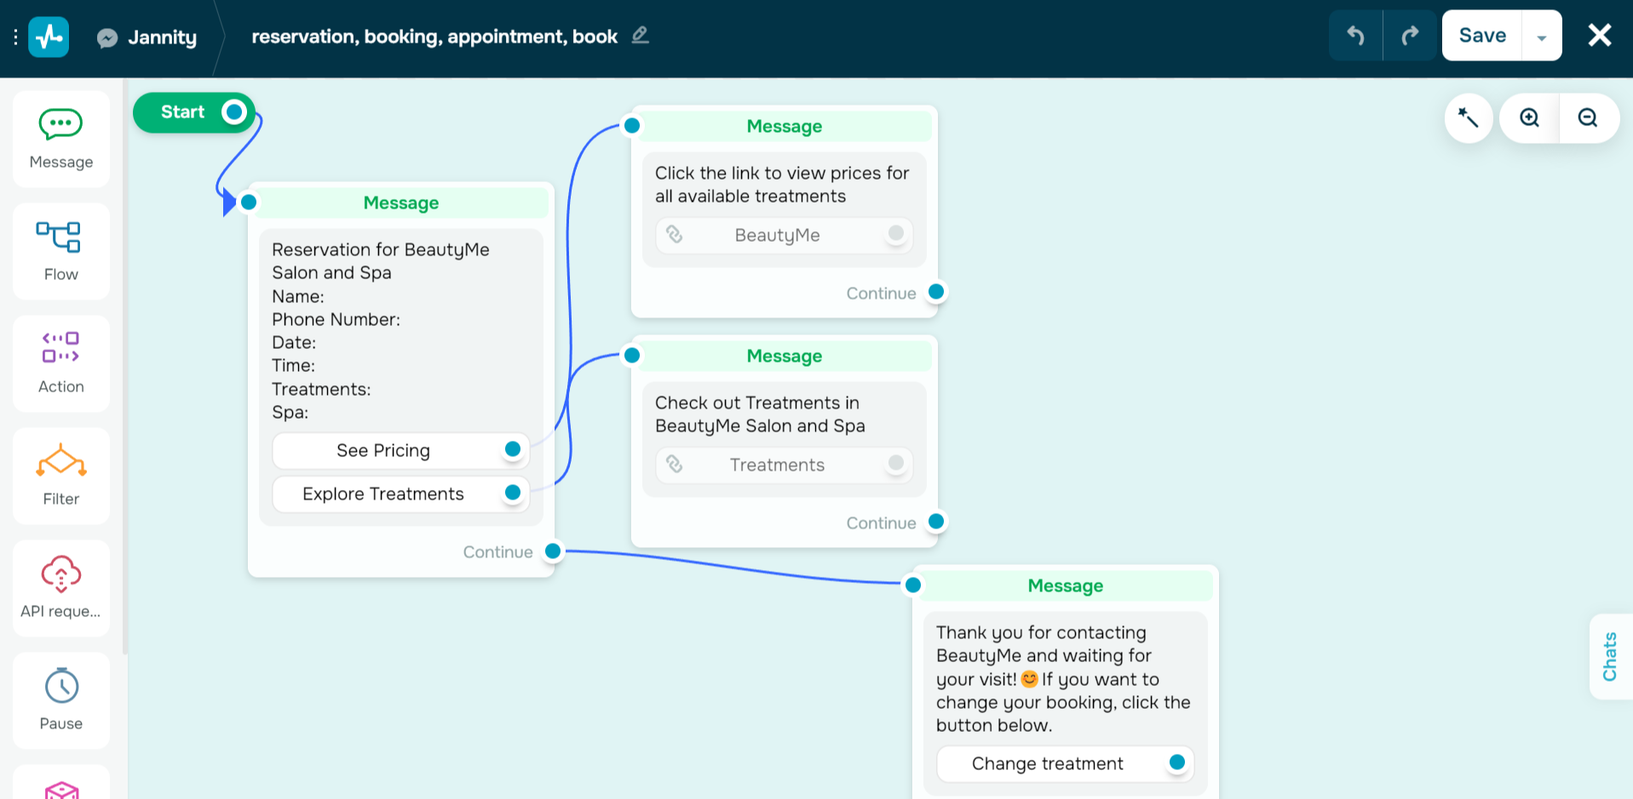
Task: Add a Pause element from sidebar
Action: click(60, 699)
